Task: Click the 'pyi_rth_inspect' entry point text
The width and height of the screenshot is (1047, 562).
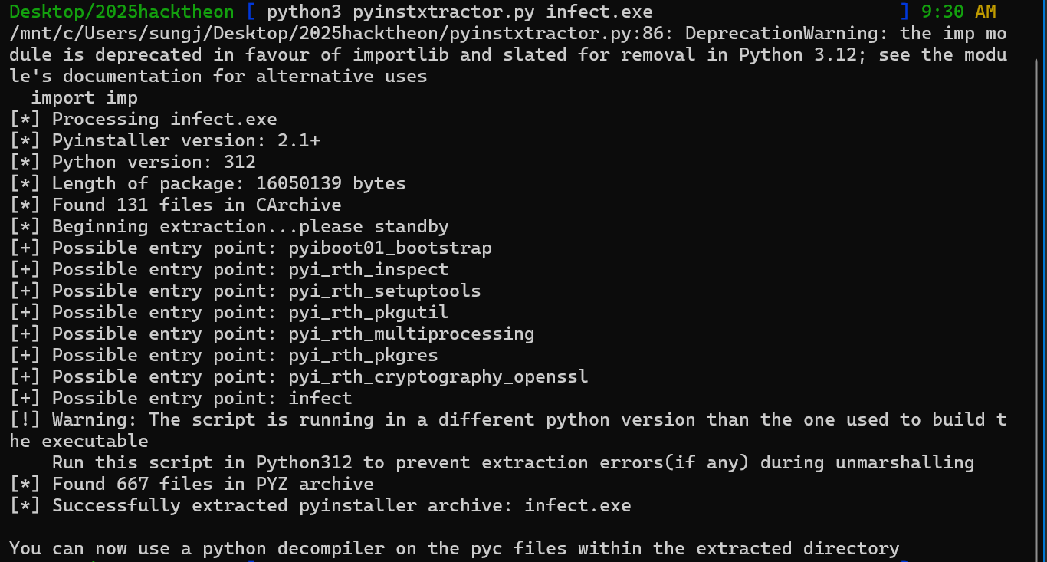Action: [369, 270]
